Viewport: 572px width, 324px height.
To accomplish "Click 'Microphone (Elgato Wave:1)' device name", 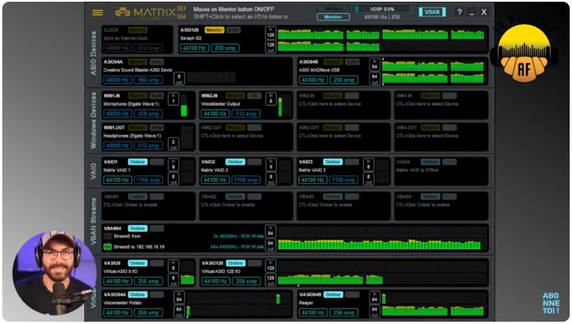I will (x=131, y=104).
